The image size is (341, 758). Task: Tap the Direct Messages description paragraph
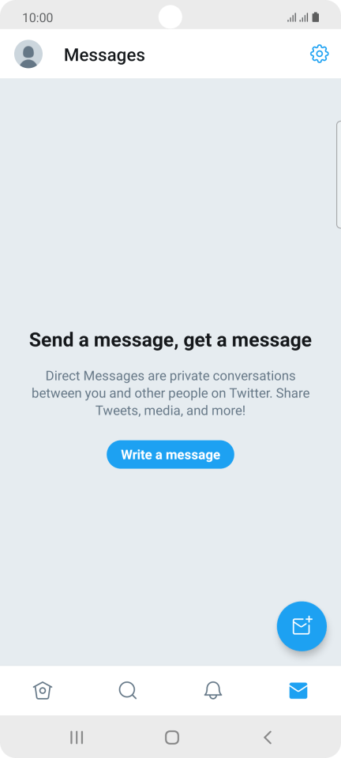[x=170, y=393]
